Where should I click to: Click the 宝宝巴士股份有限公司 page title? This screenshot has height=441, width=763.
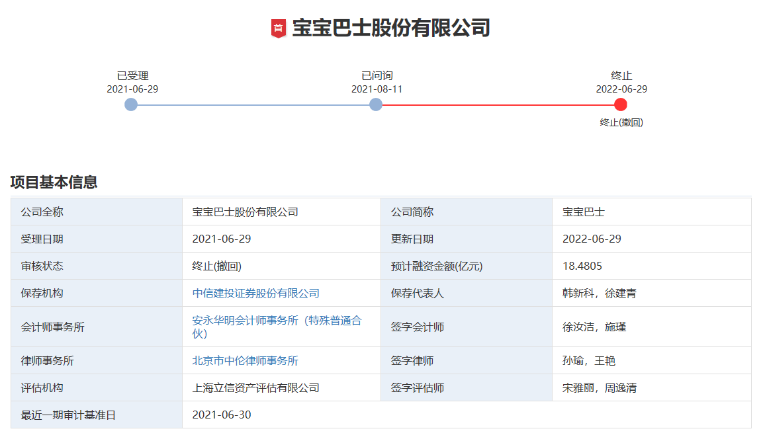tap(390, 28)
